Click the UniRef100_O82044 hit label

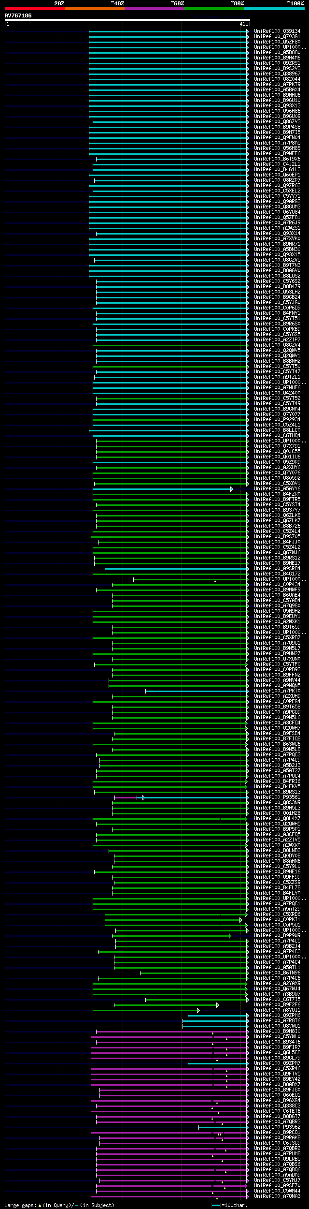277,79
